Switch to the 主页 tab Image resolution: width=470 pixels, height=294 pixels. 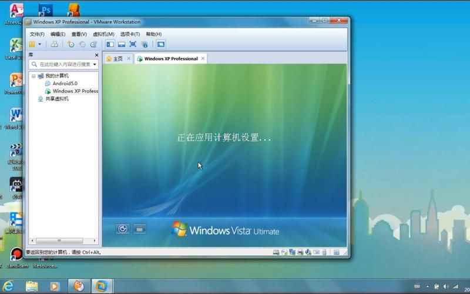(117, 59)
